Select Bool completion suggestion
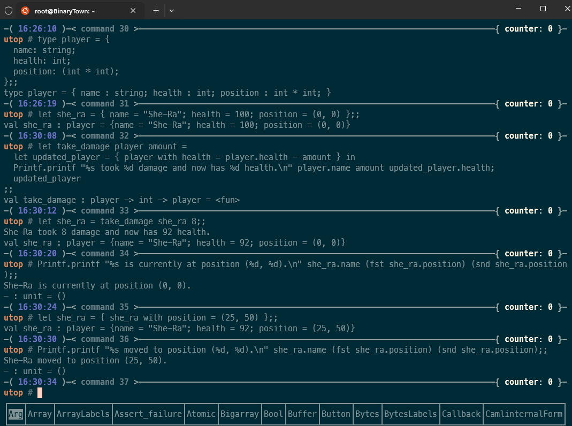 pos(273,414)
